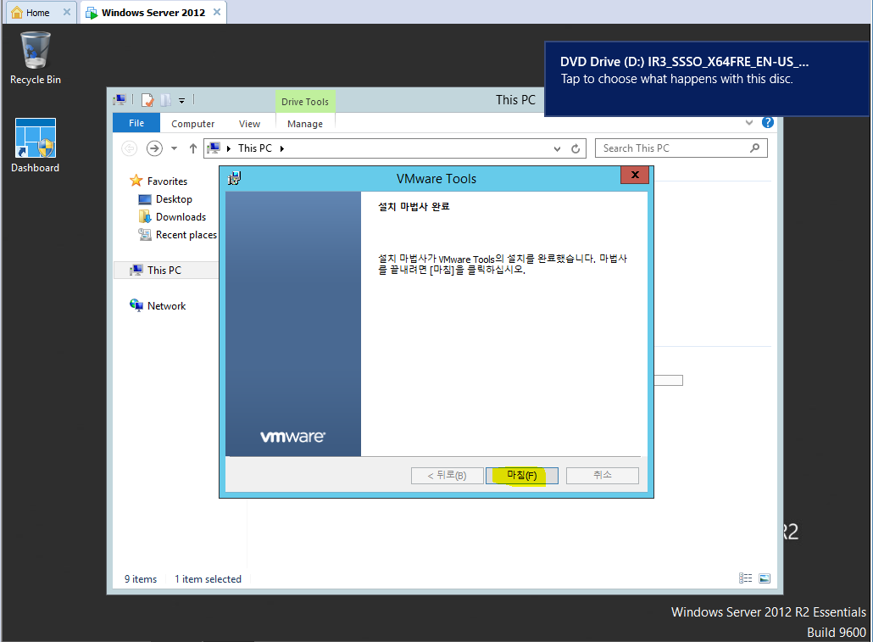
Task: Expand the arrow after This PC breadcrumb
Action: (282, 148)
